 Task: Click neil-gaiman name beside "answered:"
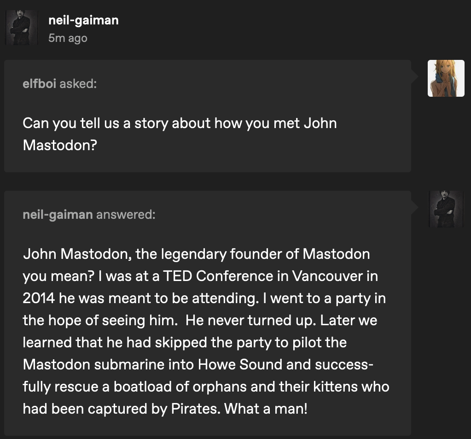pos(58,215)
